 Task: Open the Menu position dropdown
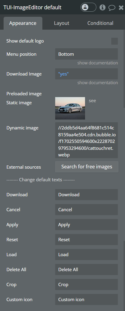[x=87, y=54]
